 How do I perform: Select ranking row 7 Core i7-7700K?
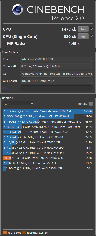click(x=48, y=142)
